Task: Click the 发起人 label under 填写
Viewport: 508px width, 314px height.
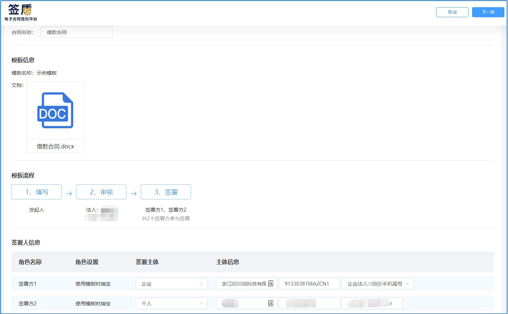Action: click(x=37, y=210)
